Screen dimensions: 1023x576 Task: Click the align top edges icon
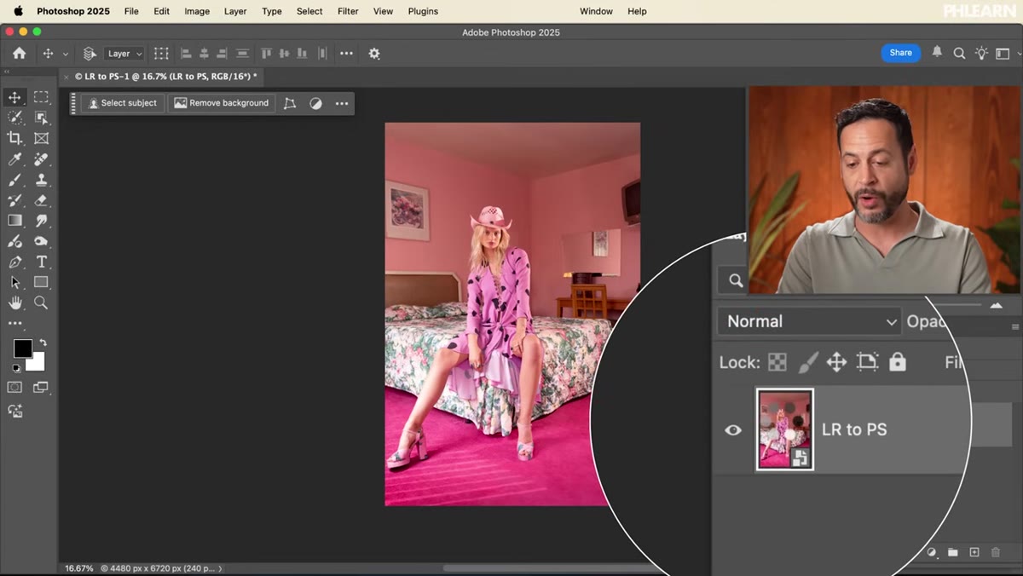266,53
